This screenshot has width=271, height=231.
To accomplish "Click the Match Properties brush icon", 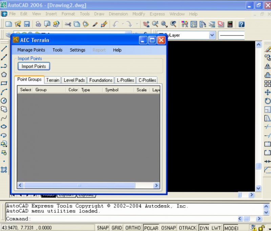I will pos(95,24).
